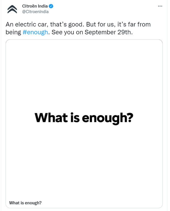The image size is (170, 211).
Task: Click "An electric car" at the tweet's start
Action: [23, 24]
